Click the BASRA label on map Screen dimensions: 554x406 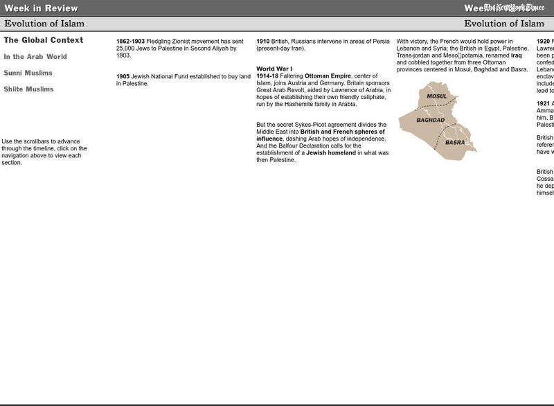pos(455,143)
